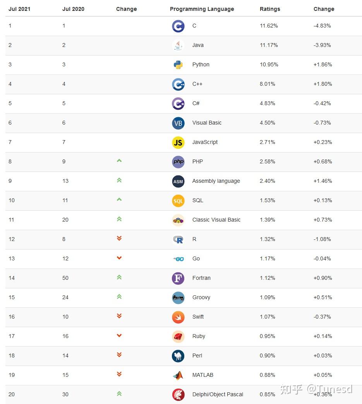Screen dimensions: 362x404
Task: Click the Groovy language name
Action: pos(201,297)
